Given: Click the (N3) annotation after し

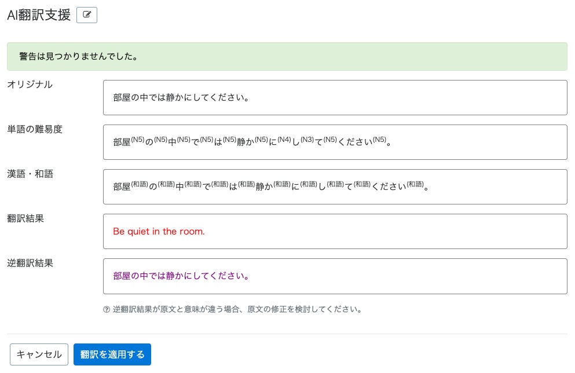Looking at the screenshot, I should pyautogui.click(x=307, y=140).
